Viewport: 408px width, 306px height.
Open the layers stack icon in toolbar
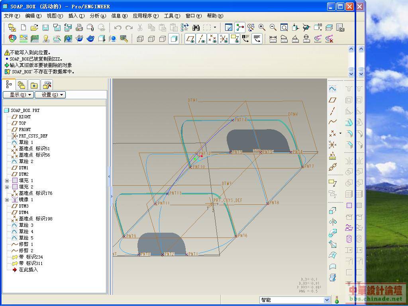[329, 27]
